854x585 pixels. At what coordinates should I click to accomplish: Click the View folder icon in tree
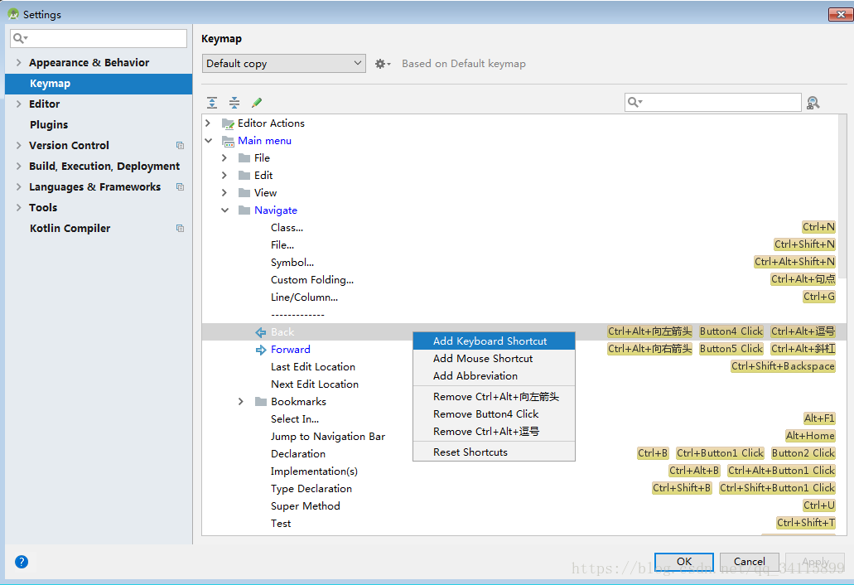tap(244, 193)
